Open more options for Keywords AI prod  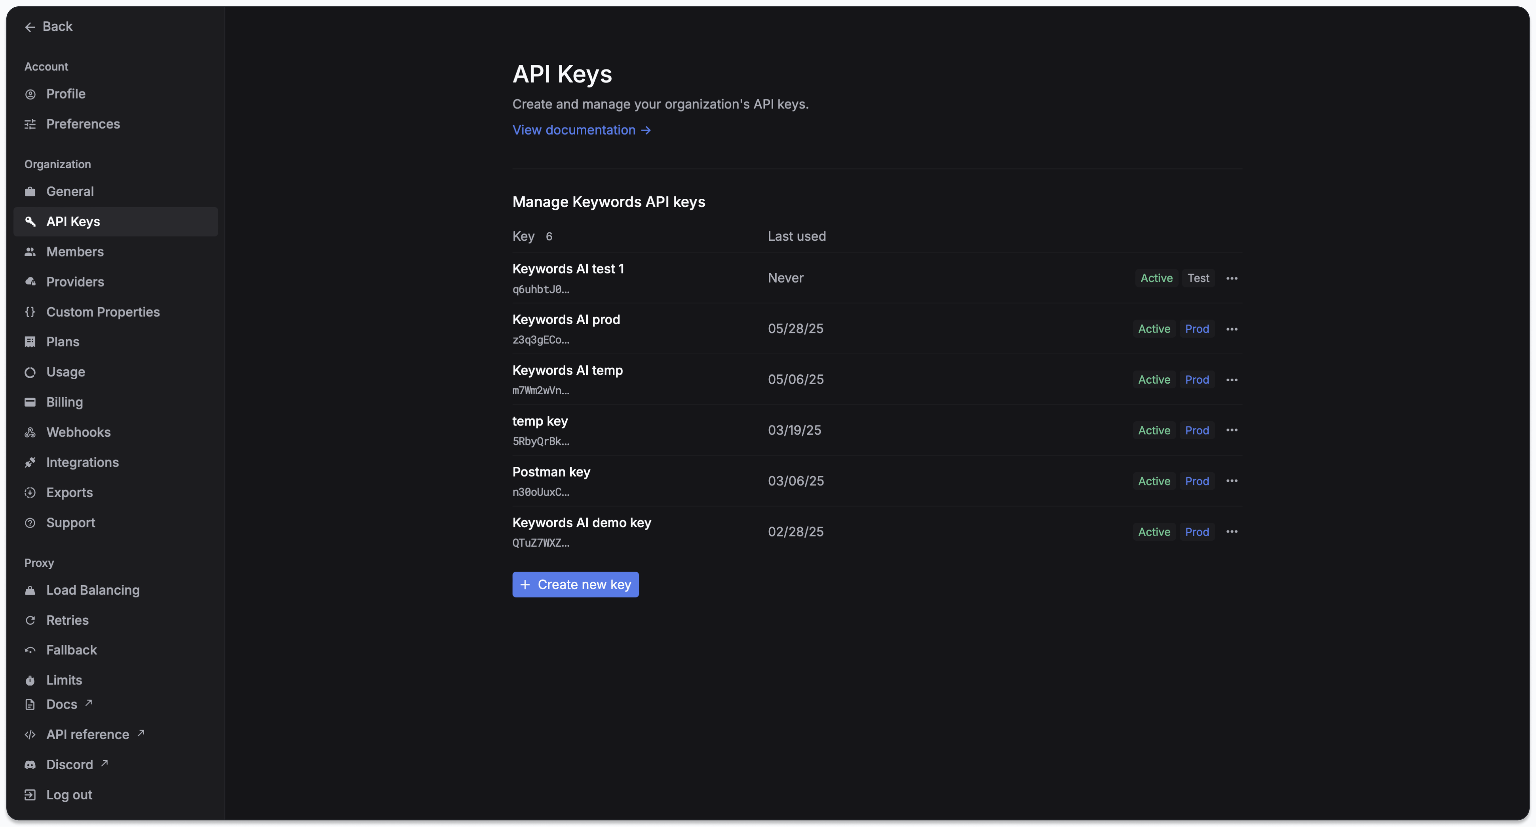tap(1232, 329)
